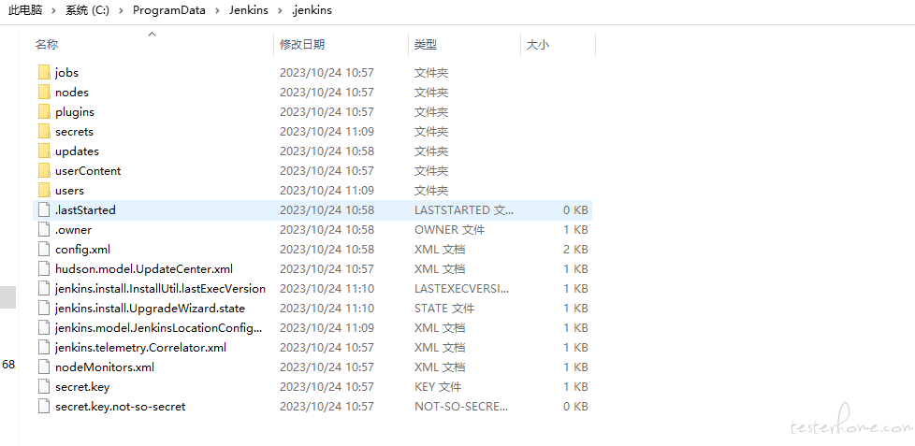Expand the breadcrumb arrow after ProgramData
Screen dimensions: 915x446
coord(217,10)
